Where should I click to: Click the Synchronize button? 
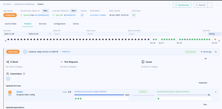(182, 5)
